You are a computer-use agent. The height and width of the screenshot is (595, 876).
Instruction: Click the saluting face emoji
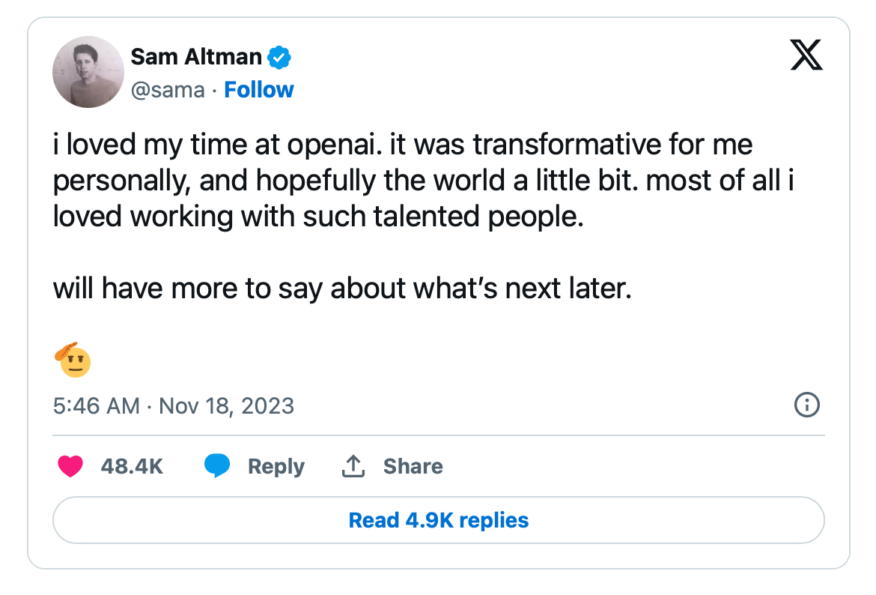[x=73, y=360]
